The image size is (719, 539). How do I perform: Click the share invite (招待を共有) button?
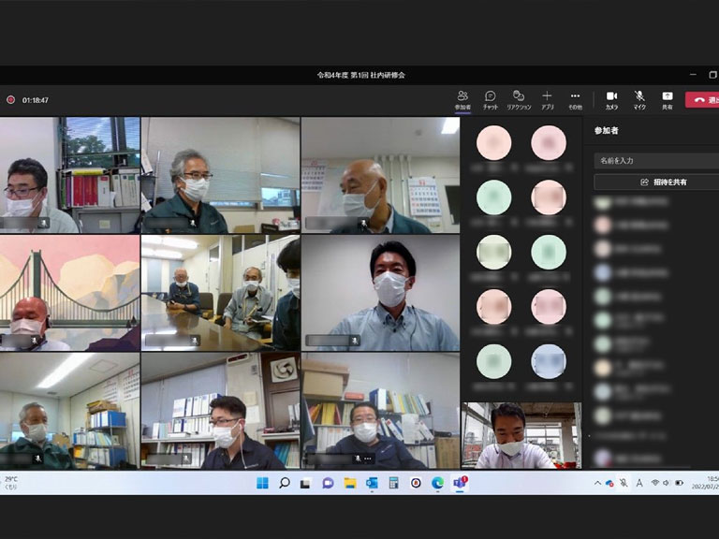(x=657, y=182)
